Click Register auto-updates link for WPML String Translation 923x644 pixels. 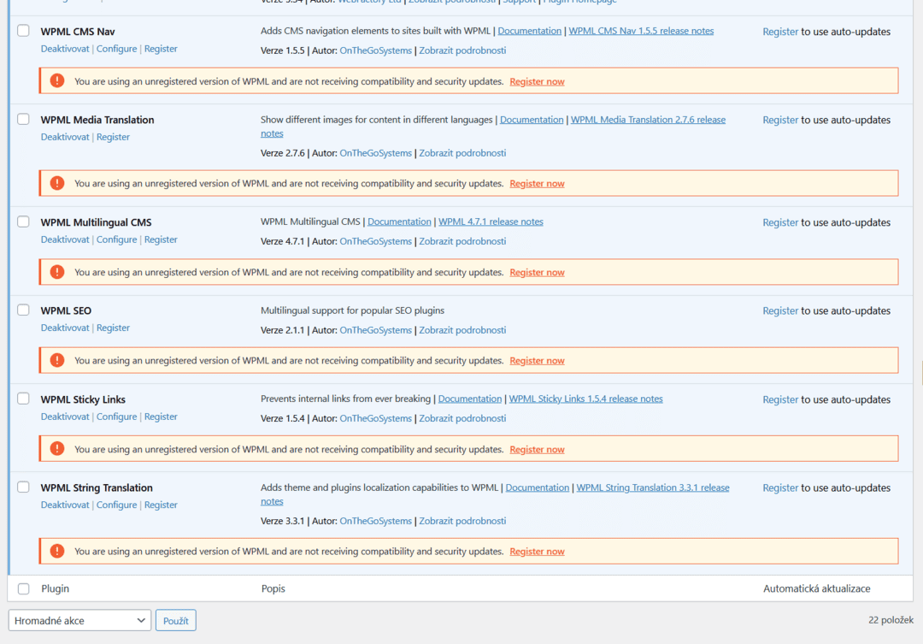[780, 487]
